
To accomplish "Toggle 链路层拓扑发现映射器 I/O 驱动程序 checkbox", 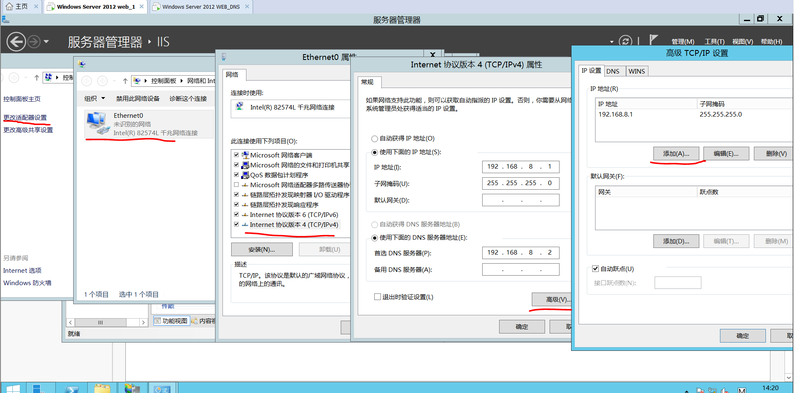I will point(237,195).
